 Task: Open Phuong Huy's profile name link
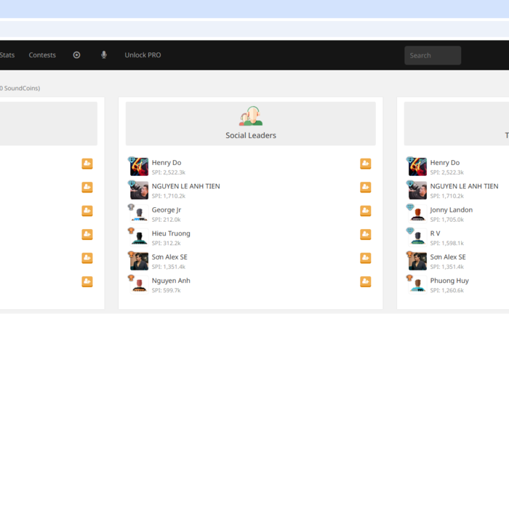point(449,281)
